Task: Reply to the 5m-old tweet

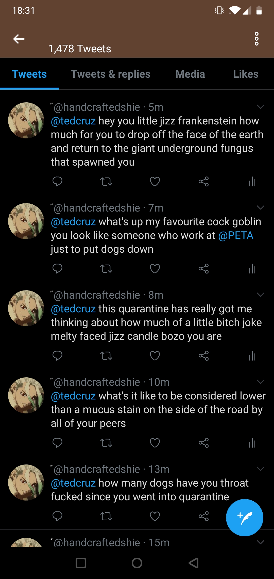Action: pyautogui.click(x=57, y=182)
